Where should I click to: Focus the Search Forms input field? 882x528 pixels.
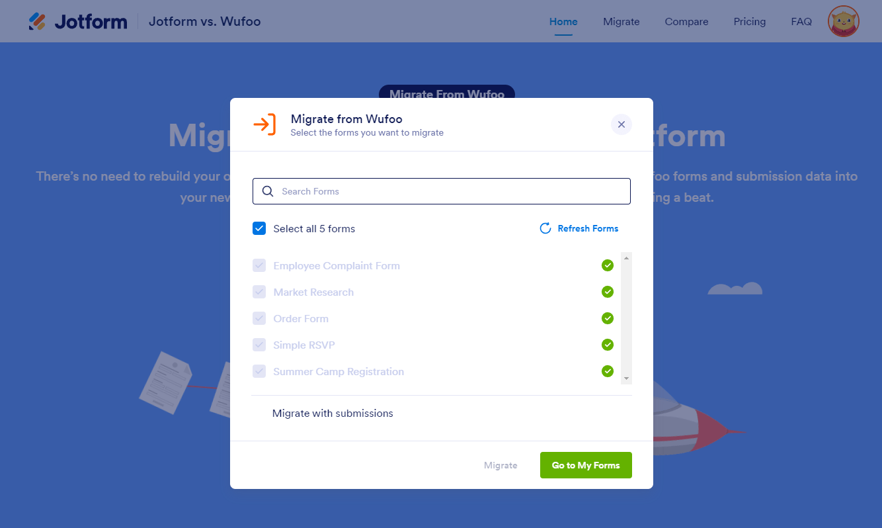coord(442,191)
